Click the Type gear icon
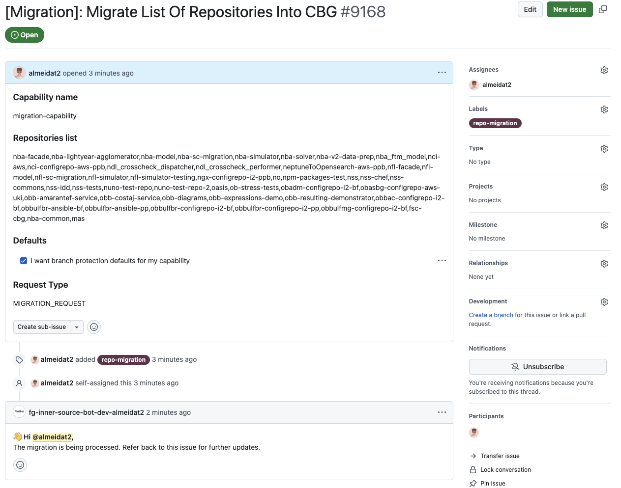This screenshot has width=621, height=488. point(604,149)
